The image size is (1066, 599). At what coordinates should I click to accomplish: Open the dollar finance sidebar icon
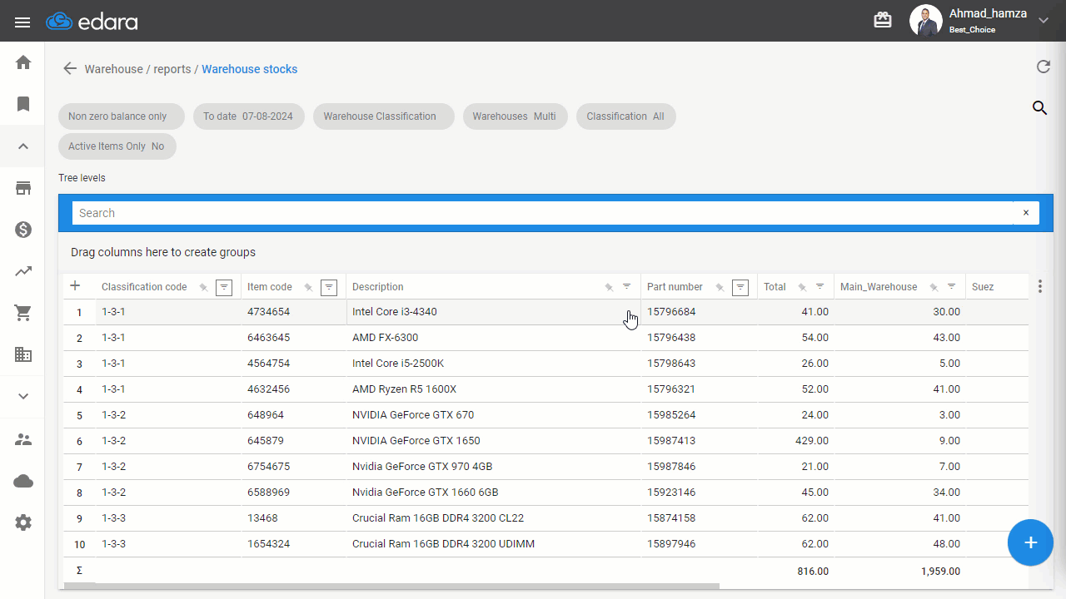point(23,230)
